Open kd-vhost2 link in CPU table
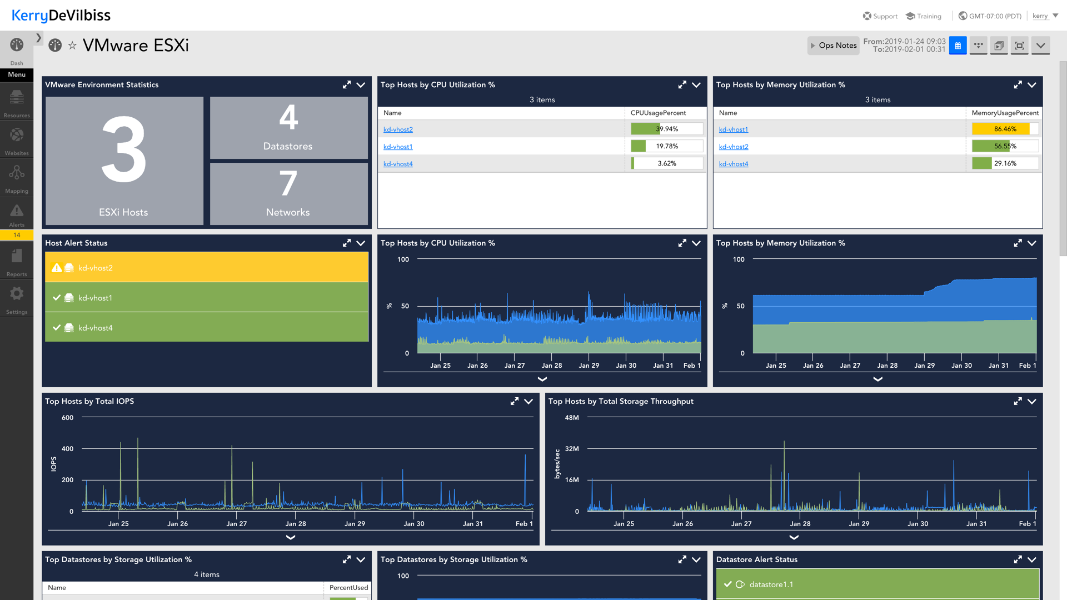1067x600 pixels. pyautogui.click(x=398, y=129)
